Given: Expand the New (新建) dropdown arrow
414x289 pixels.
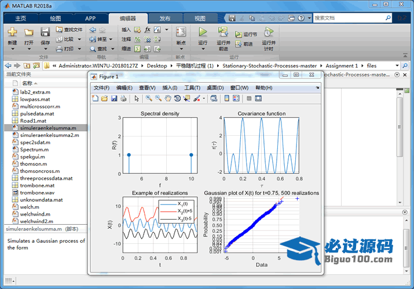Looking at the screenshot, I should (12, 49).
